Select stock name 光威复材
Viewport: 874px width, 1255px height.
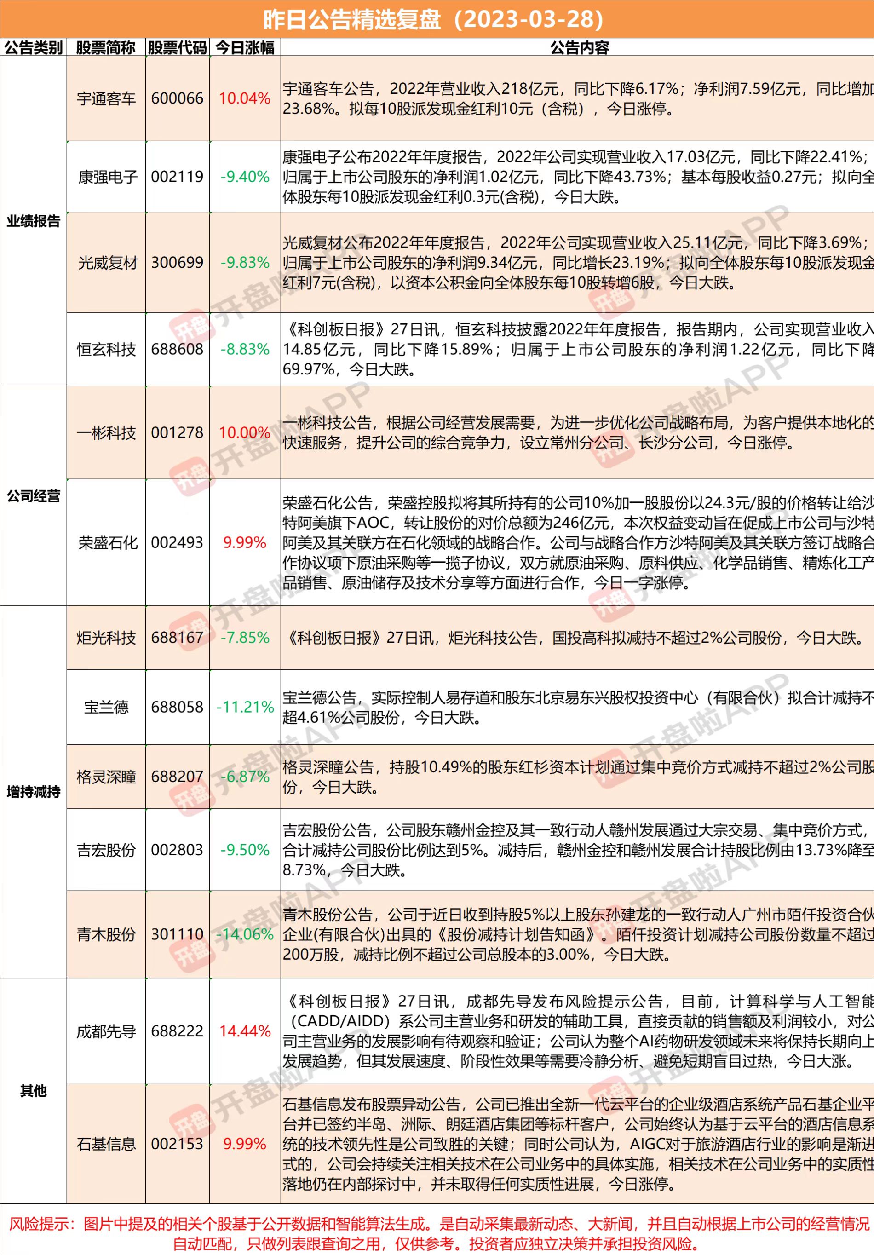pyautogui.click(x=107, y=262)
